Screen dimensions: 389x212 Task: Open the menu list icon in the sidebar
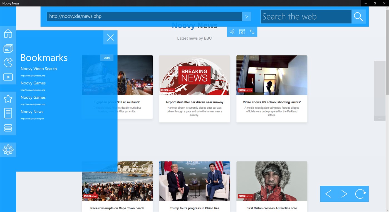pyautogui.click(x=8, y=128)
